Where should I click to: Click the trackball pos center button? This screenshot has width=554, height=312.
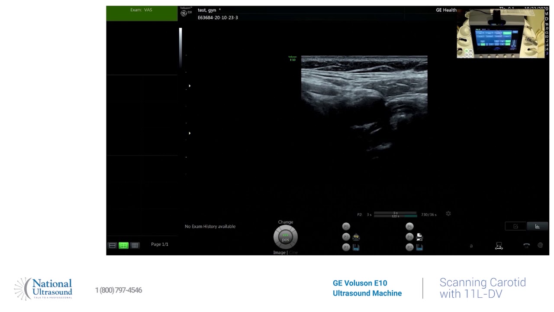pyautogui.click(x=286, y=237)
